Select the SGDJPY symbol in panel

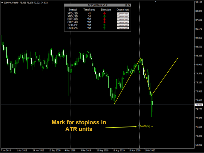click(x=73, y=25)
